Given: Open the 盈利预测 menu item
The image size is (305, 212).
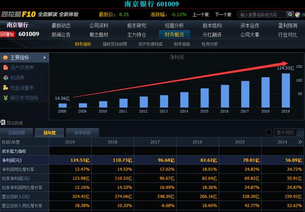Looking at the screenshot, I should pos(287,26).
